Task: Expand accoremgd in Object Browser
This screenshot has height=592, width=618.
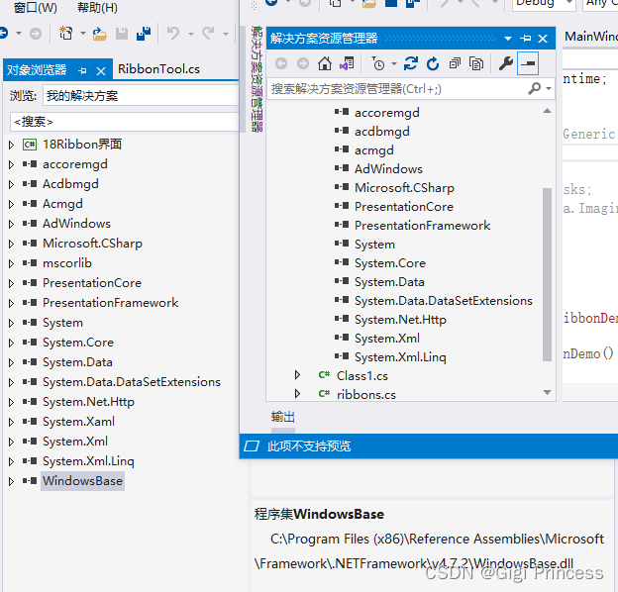Action: 11,164
